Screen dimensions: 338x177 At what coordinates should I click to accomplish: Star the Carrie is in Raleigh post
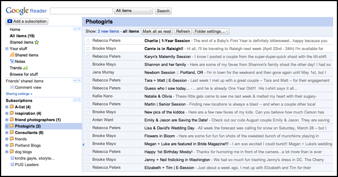(88, 48)
